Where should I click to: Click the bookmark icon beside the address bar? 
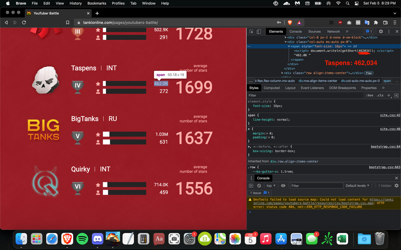tap(68, 22)
